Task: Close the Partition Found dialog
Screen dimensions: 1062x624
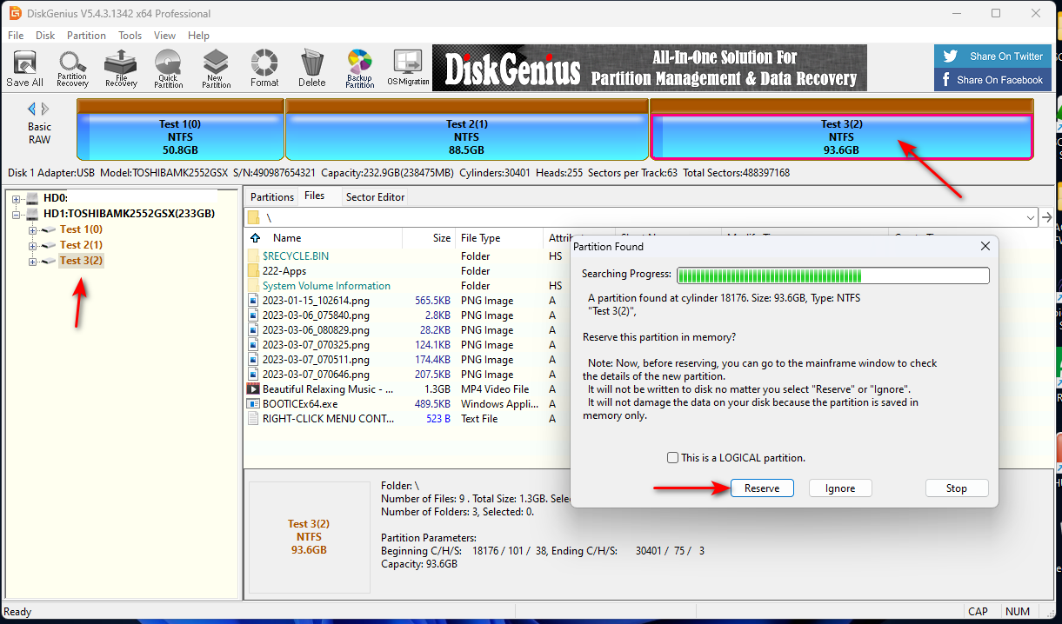Action: click(985, 247)
